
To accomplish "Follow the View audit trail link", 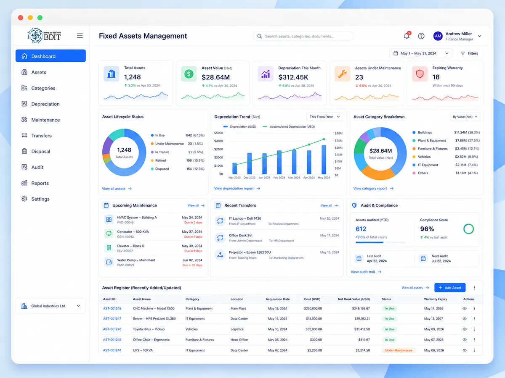I will click(x=366, y=272).
